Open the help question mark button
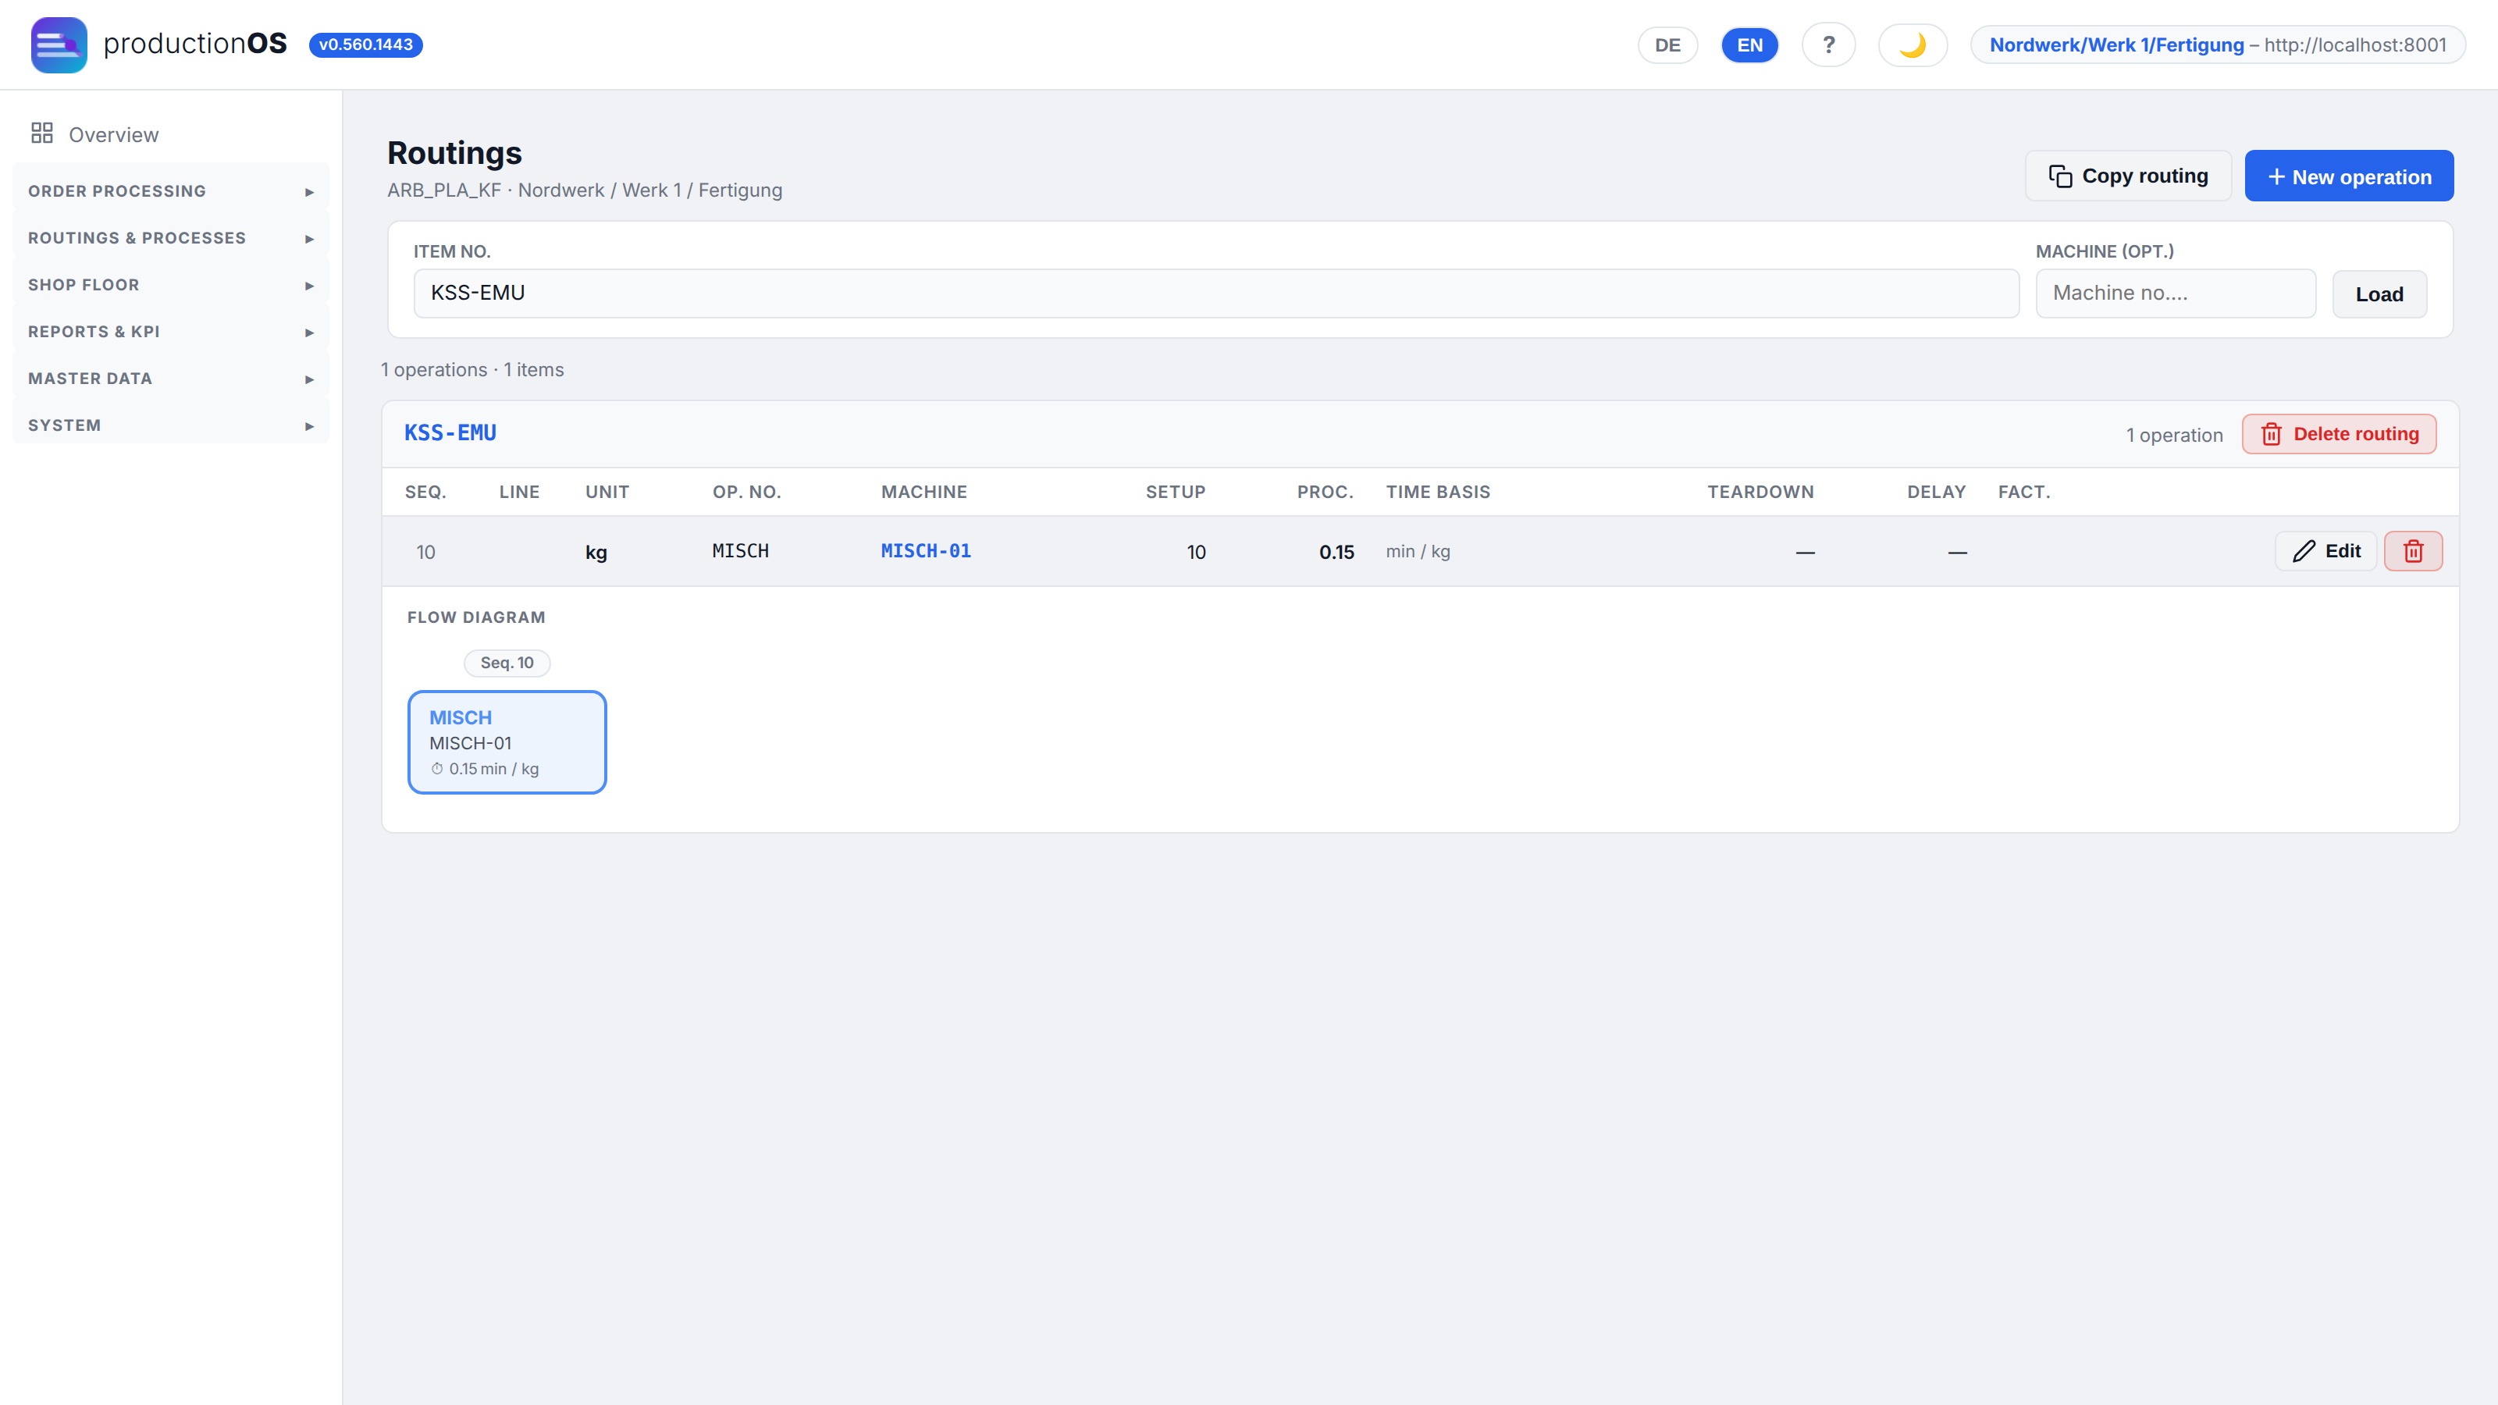This screenshot has height=1405, width=2498. (1828, 44)
